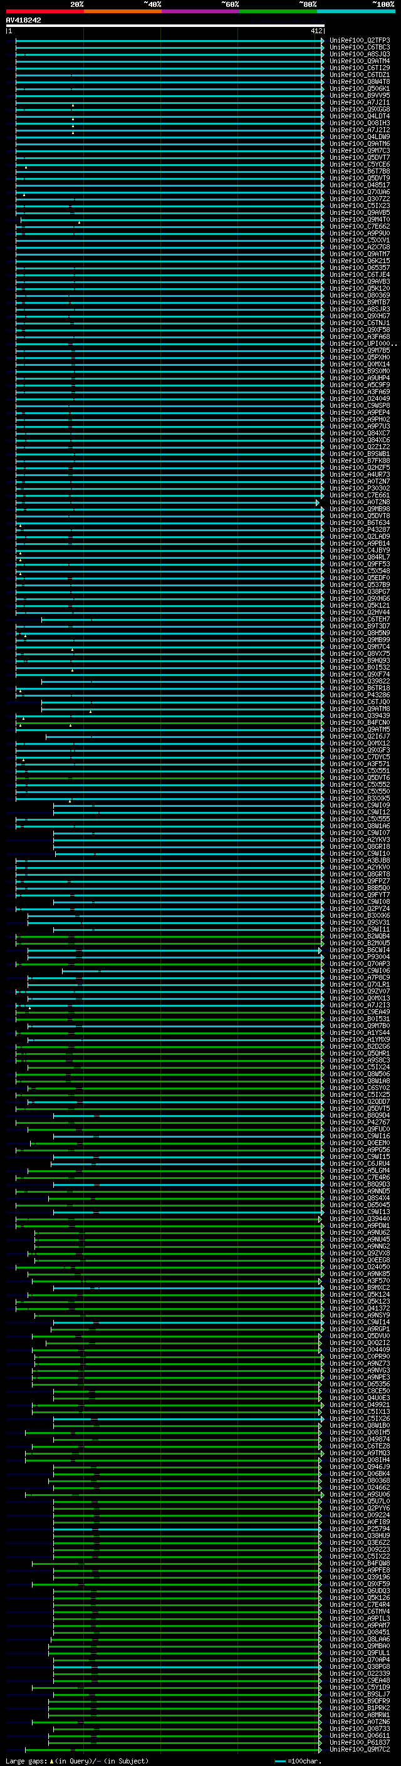The height and width of the screenshot is (1766, 401).
Task: Select hit UniRef100_Q5DVT6
Action: [x=360, y=777]
